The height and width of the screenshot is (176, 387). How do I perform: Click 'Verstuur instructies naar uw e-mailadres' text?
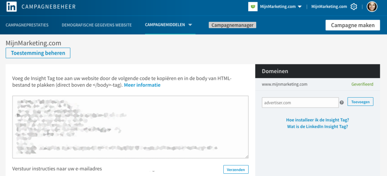coord(57,169)
